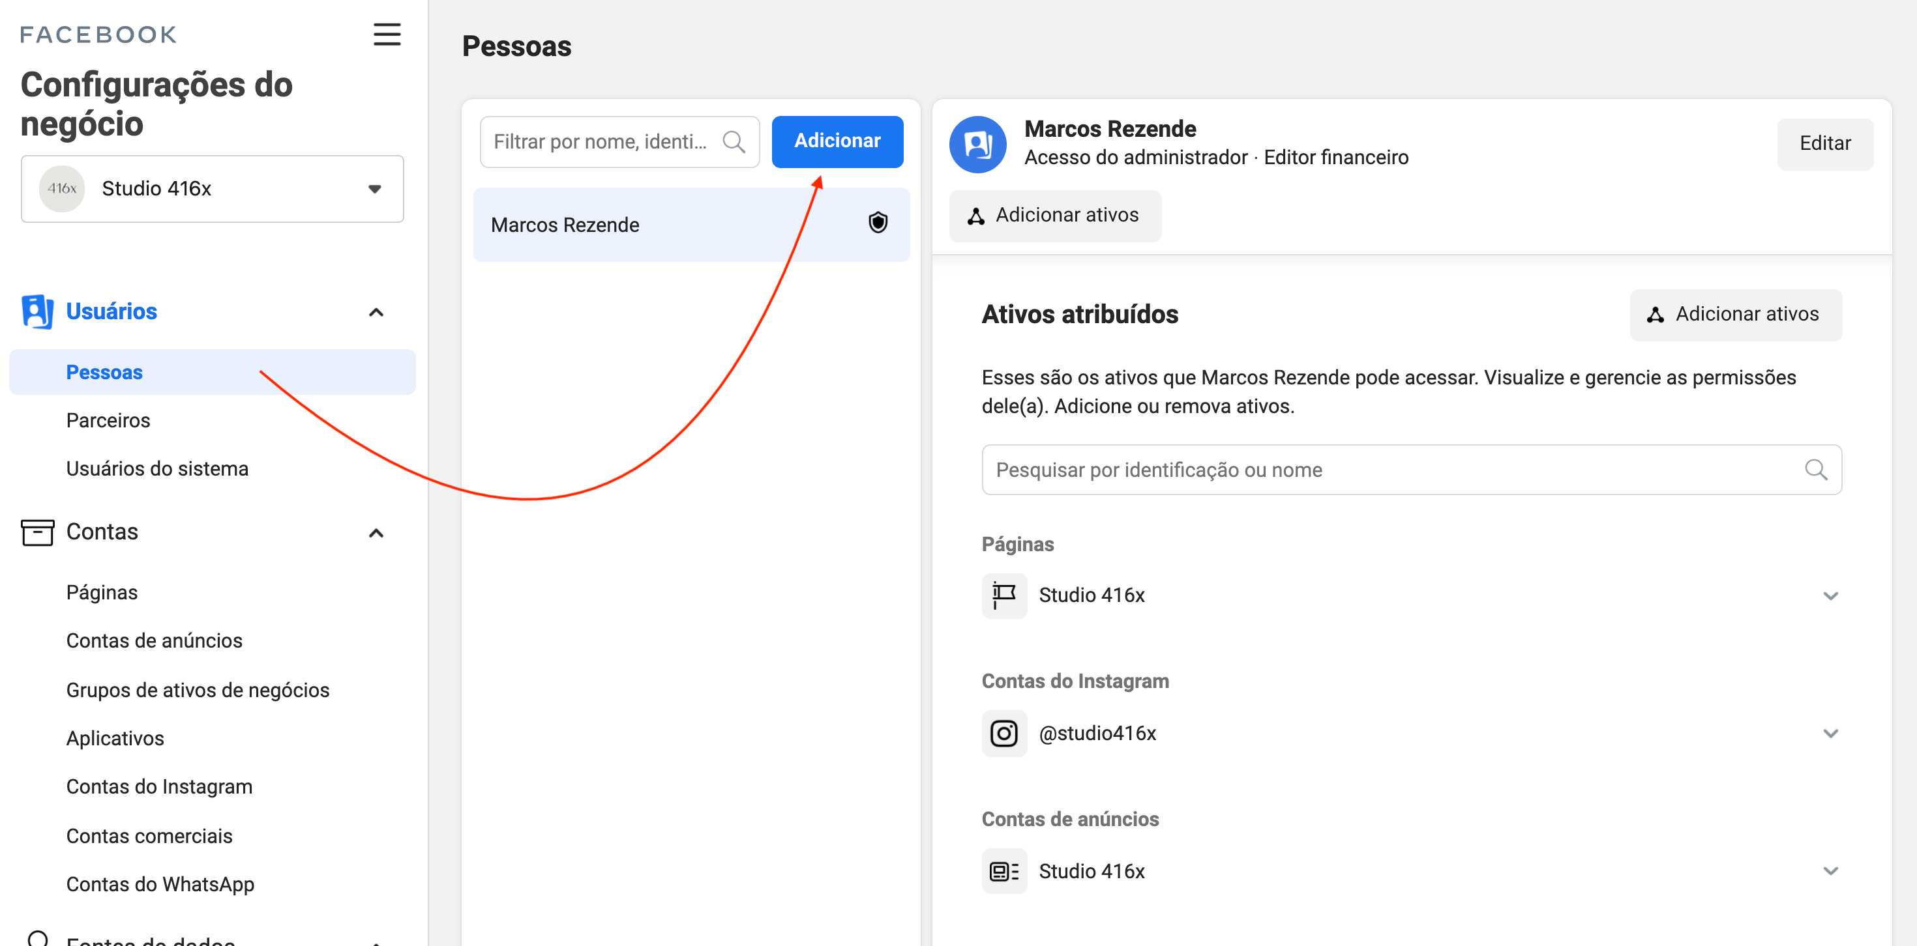Go to Contas de anúncios menu item
1917x946 pixels.
click(x=154, y=640)
